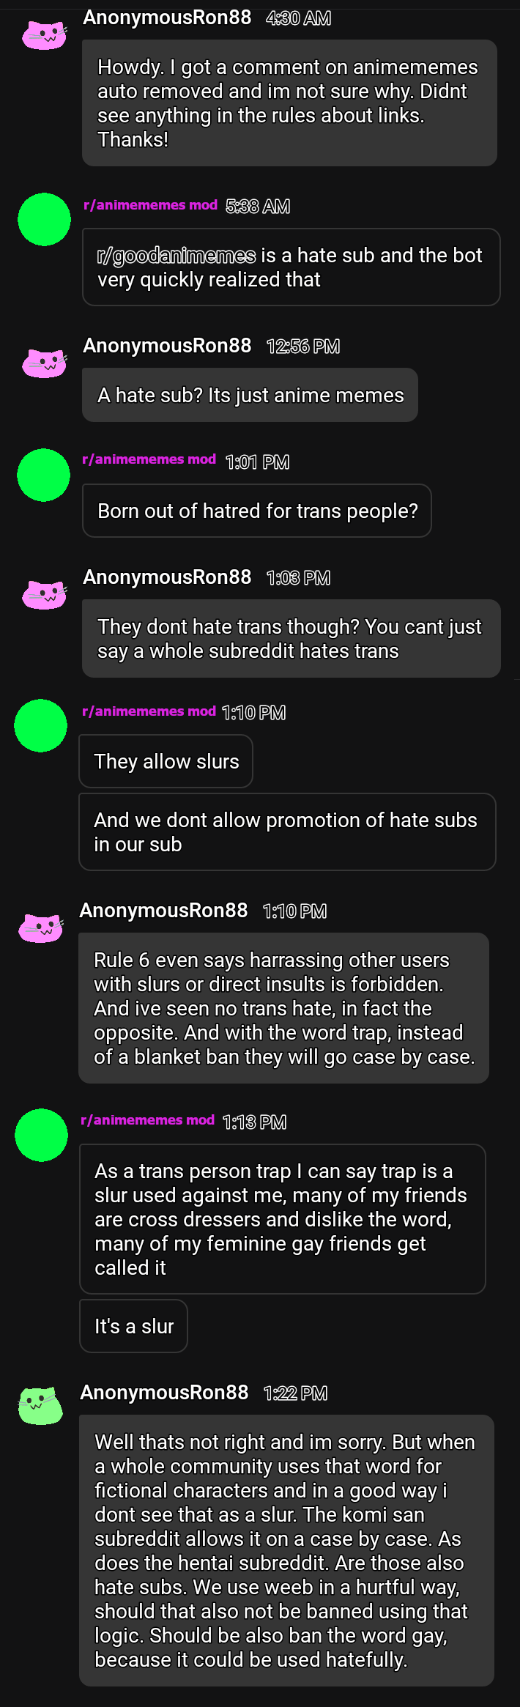Select the 'They allow slurs' message bubble
Image resolution: width=520 pixels, height=1707 pixels.
click(166, 762)
